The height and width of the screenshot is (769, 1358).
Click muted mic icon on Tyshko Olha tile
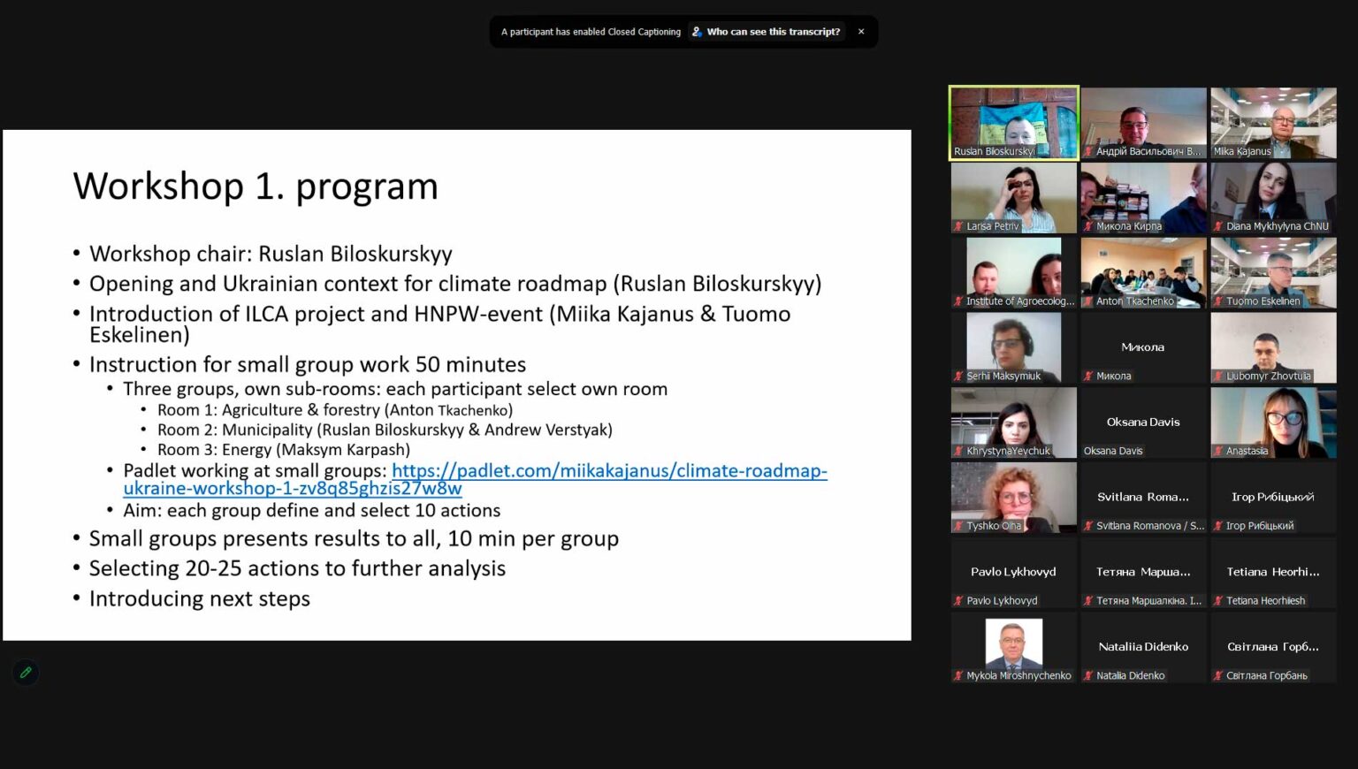[958, 526]
